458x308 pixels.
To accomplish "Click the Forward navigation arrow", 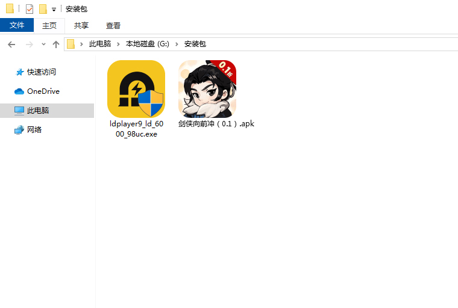I will [x=29, y=45].
